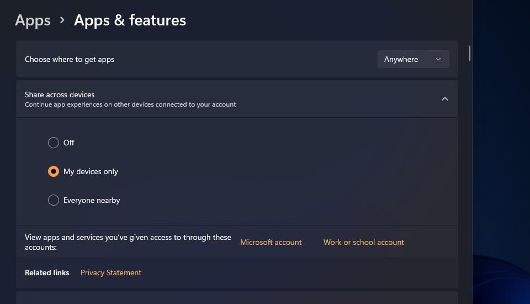Open the Microsoft account link

click(x=271, y=242)
